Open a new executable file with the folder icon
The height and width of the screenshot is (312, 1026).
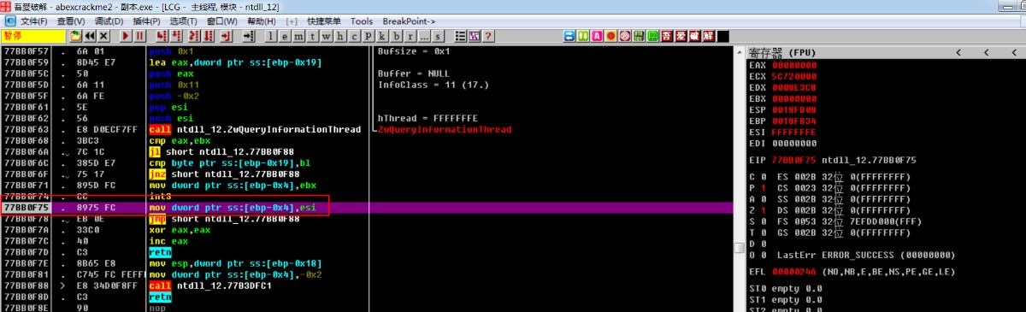coord(75,36)
